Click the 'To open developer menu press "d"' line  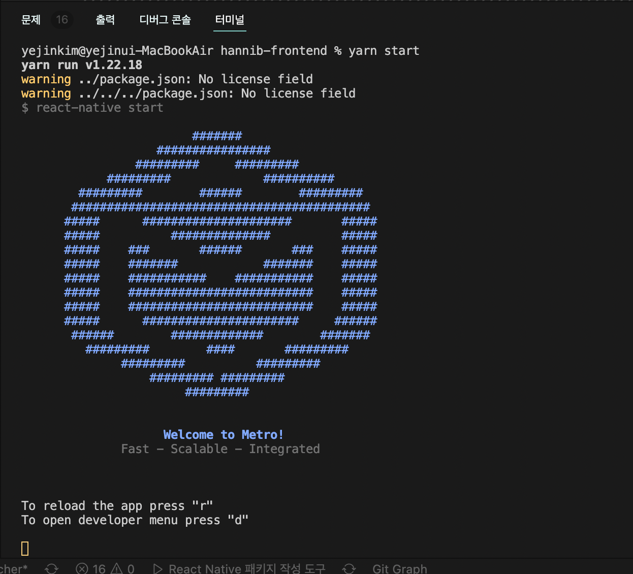135,520
